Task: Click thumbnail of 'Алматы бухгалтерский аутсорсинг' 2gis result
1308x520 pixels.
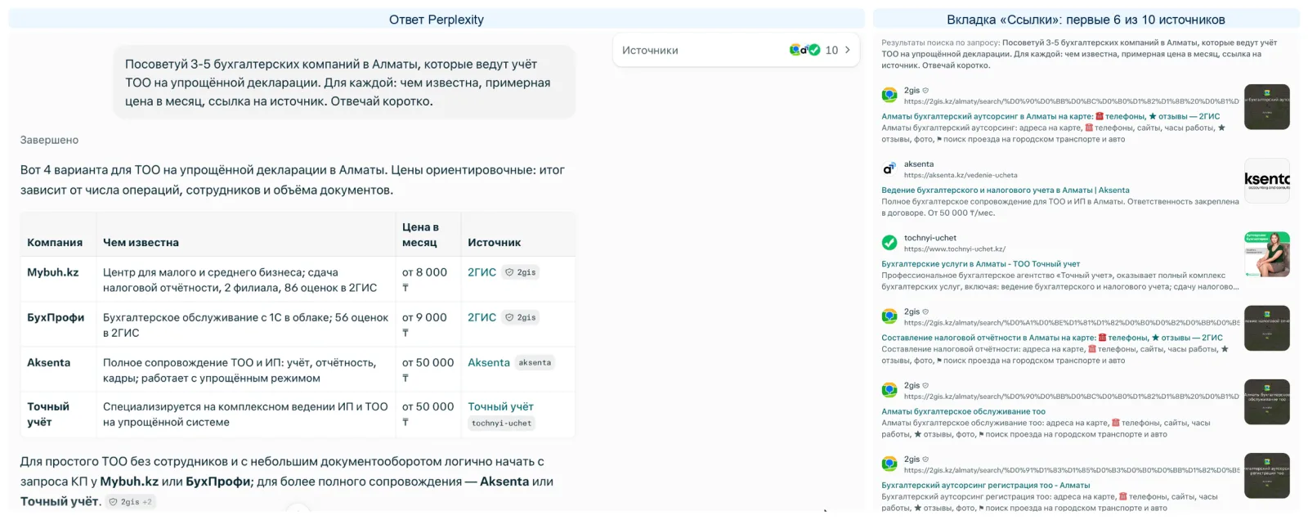Action: (x=1266, y=107)
